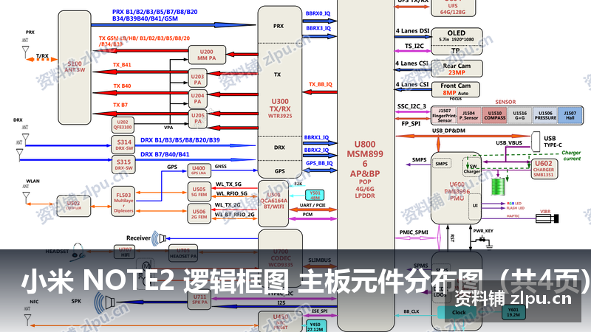
Task: Click the Clock block
Action: [458, 312]
